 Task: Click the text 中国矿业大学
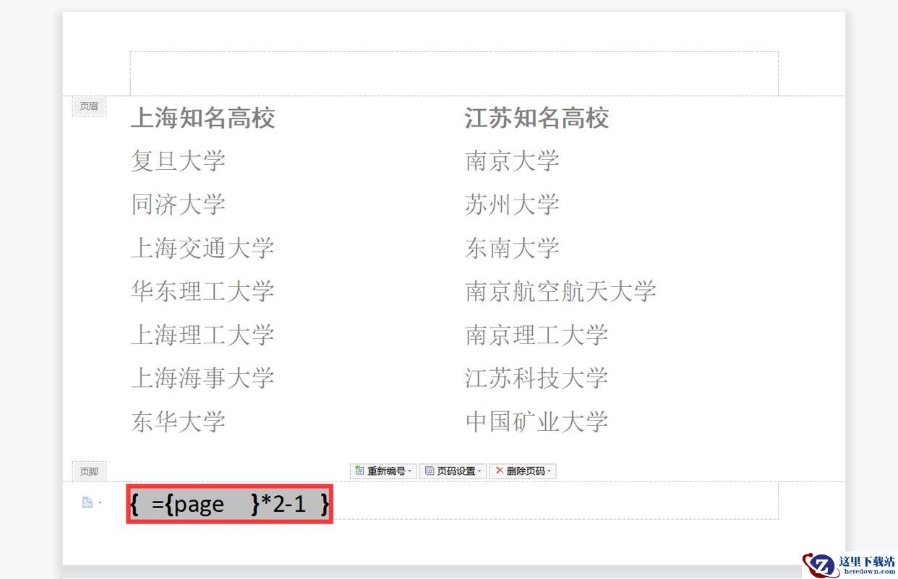pyautogui.click(x=536, y=421)
